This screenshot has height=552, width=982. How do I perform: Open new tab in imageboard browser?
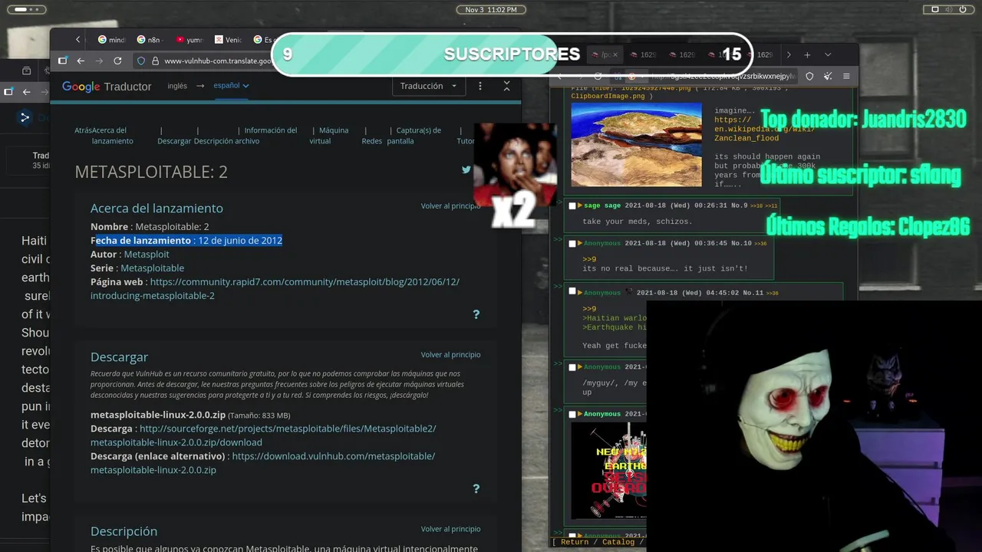(807, 55)
